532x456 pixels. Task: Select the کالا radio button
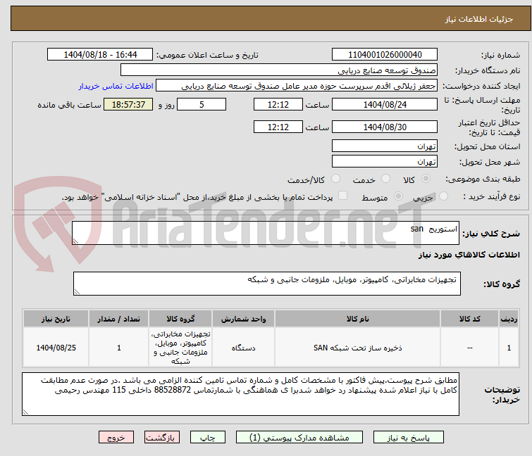coord(426,179)
